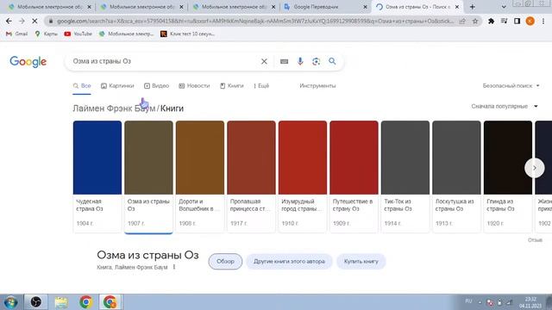Screen dimensions: 552x310
Task: Click the RU language indicator in tray
Action: click(468, 301)
